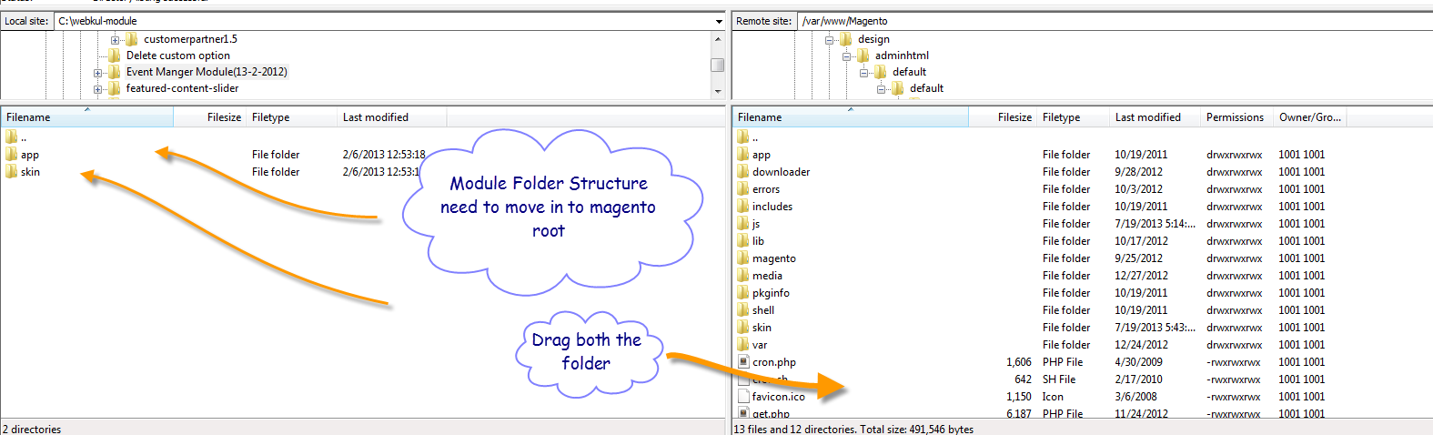This screenshot has height=435, width=1433.
Task: Select the remote media folder icon
Action: [x=742, y=275]
